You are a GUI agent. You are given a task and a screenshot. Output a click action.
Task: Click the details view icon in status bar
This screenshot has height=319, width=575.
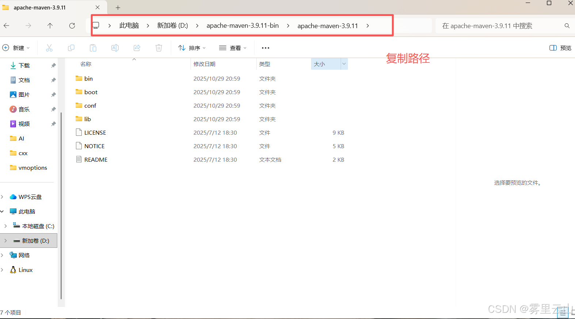[563, 313]
